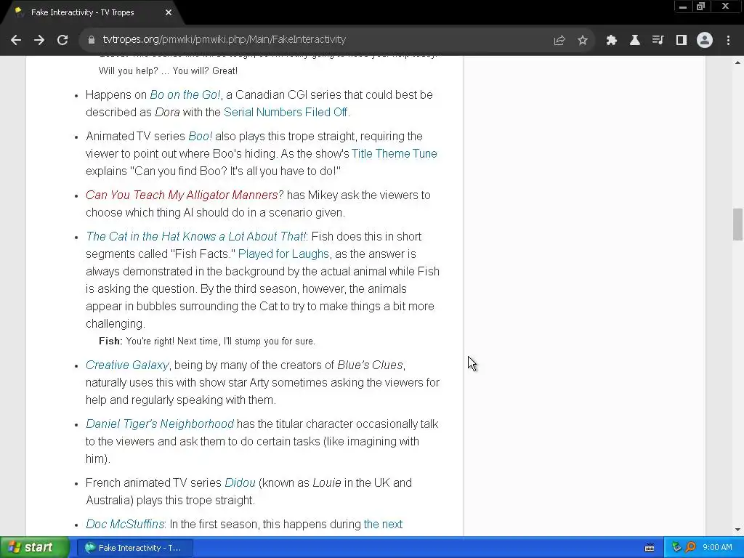Open Can You Teach My Alligator Manners link
This screenshot has height=558, width=744.
(182, 195)
